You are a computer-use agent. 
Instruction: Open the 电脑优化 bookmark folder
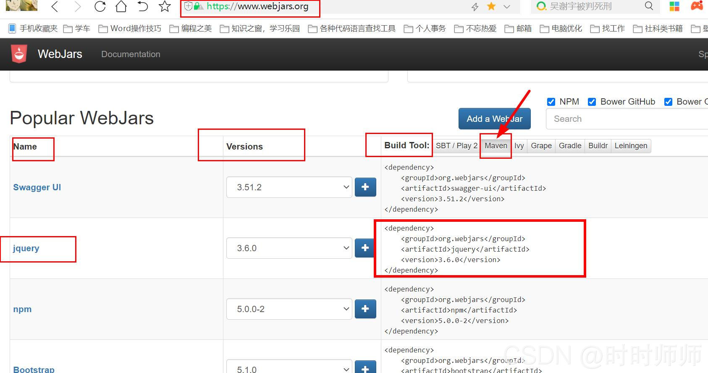pos(561,29)
